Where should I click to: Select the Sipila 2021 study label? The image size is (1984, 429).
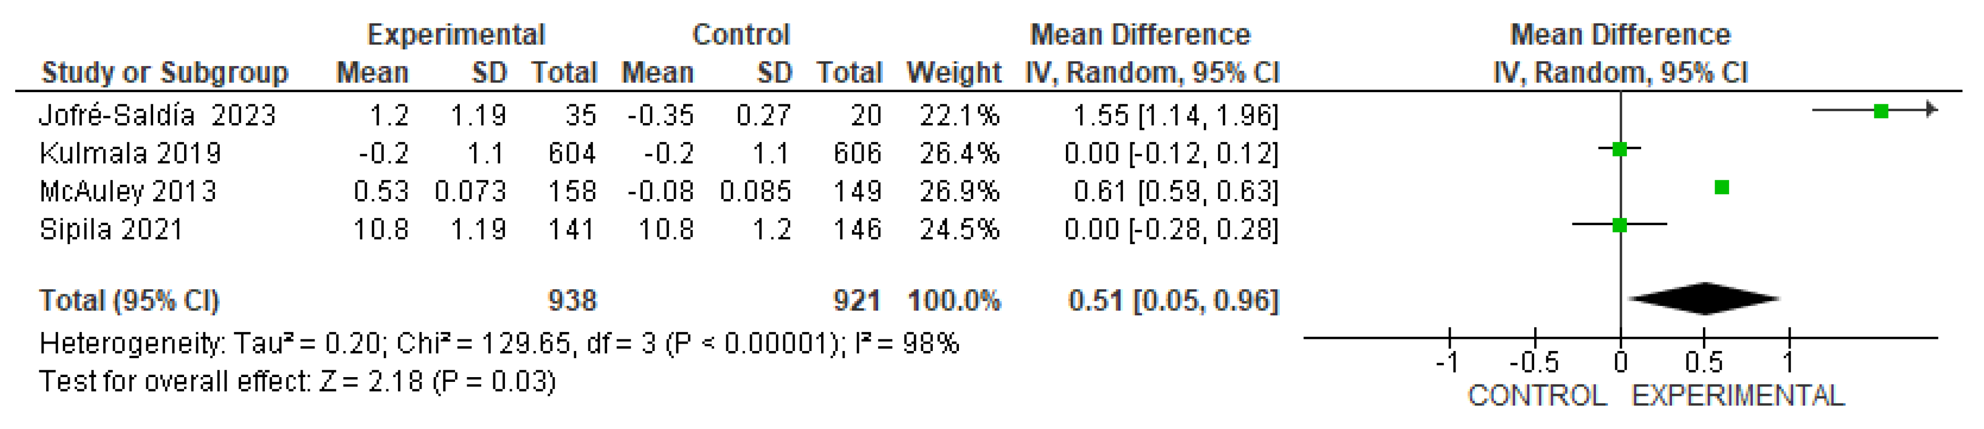pyautogui.click(x=111, y=229)
